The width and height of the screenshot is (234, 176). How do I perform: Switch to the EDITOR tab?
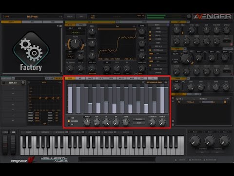tap(70, 78)
